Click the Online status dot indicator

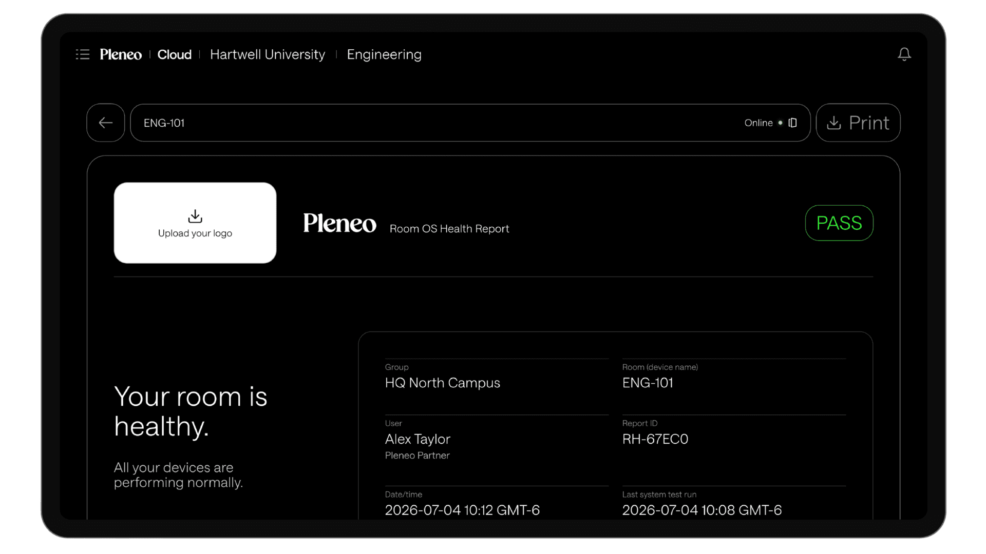[x=780, y=123]
